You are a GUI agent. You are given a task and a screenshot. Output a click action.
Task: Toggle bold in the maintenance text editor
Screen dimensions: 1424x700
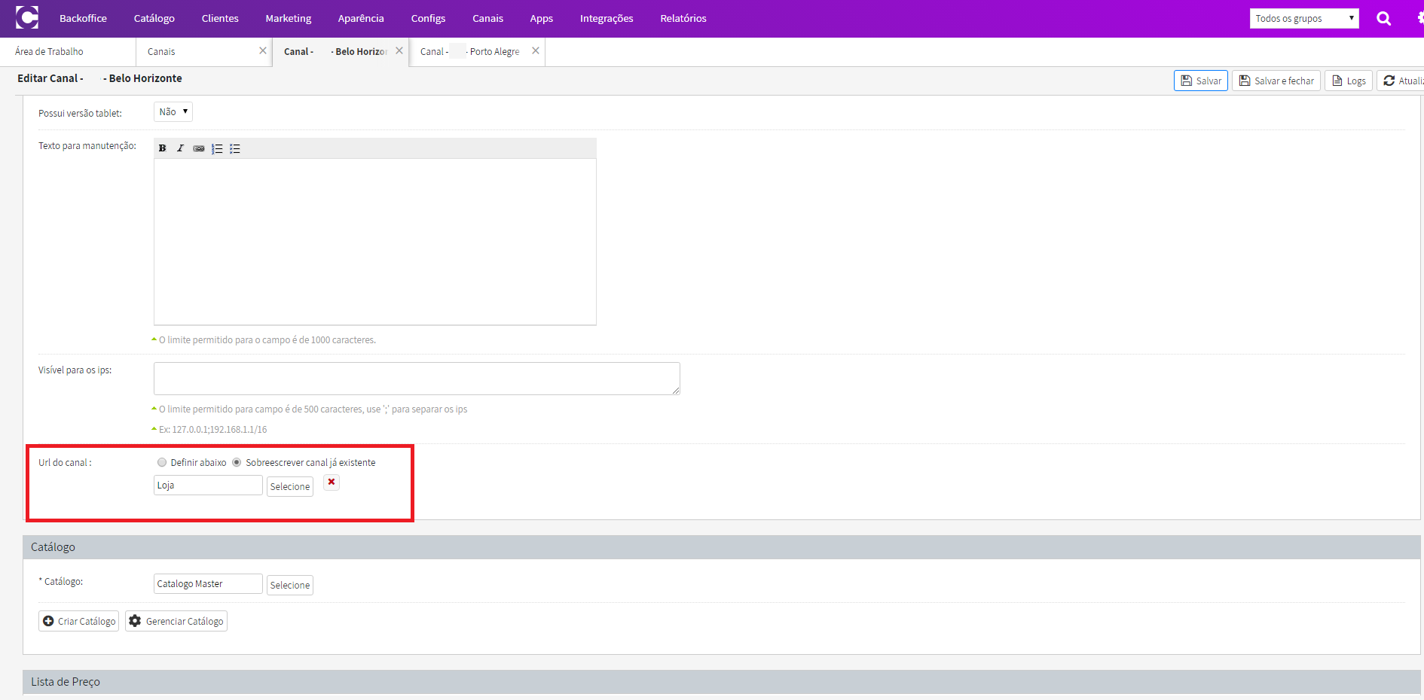pos(162,148)
